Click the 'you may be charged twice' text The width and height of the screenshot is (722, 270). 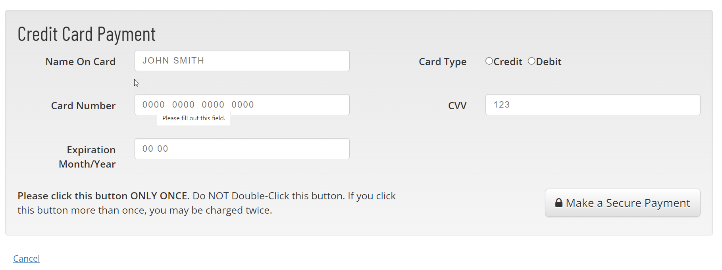210,210
